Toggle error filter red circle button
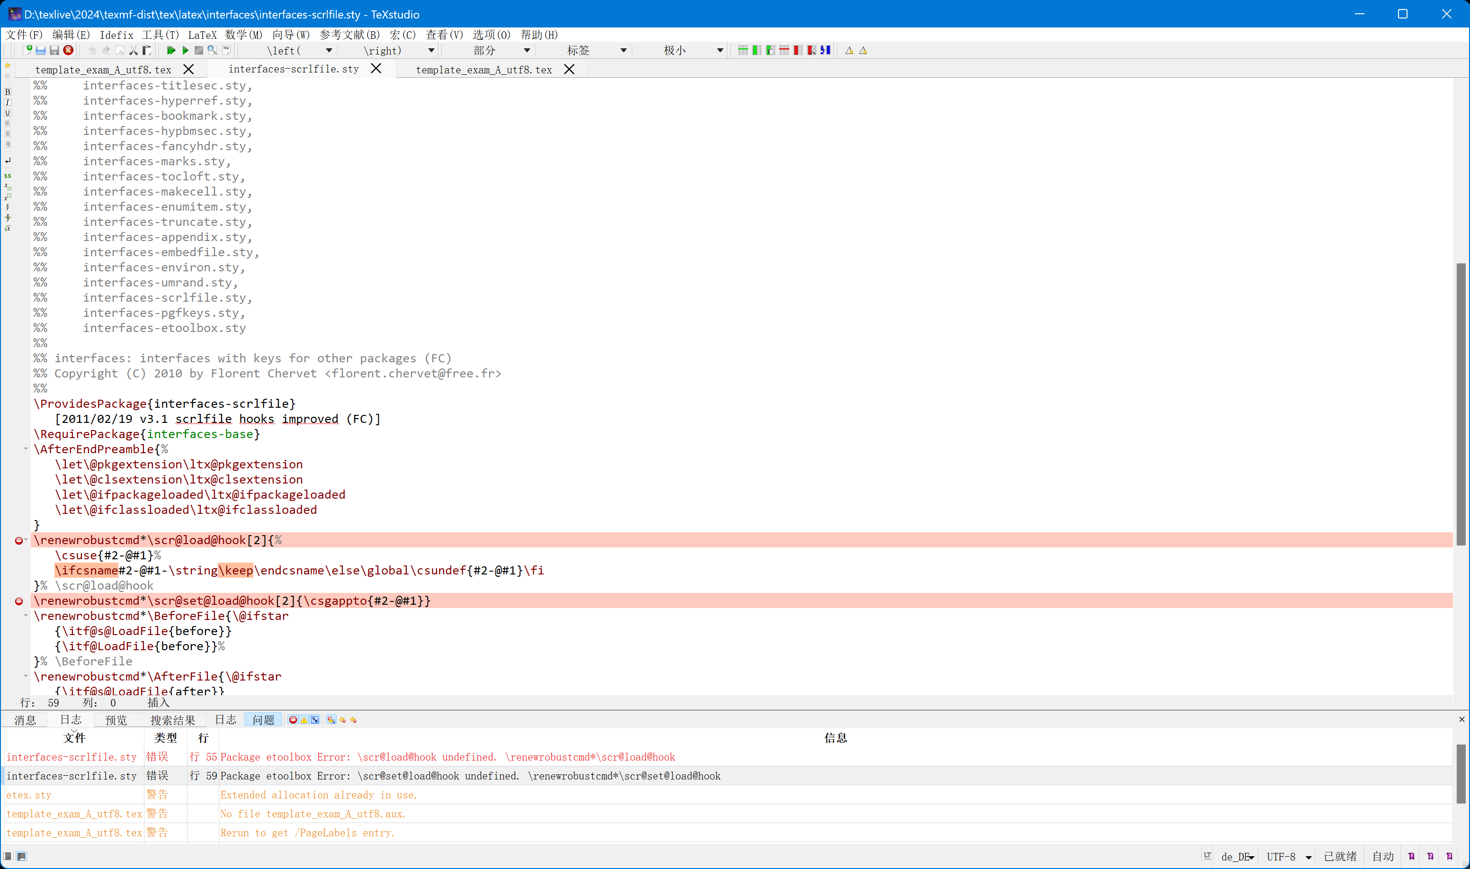1470x869 pixels. tap(293, 720)
